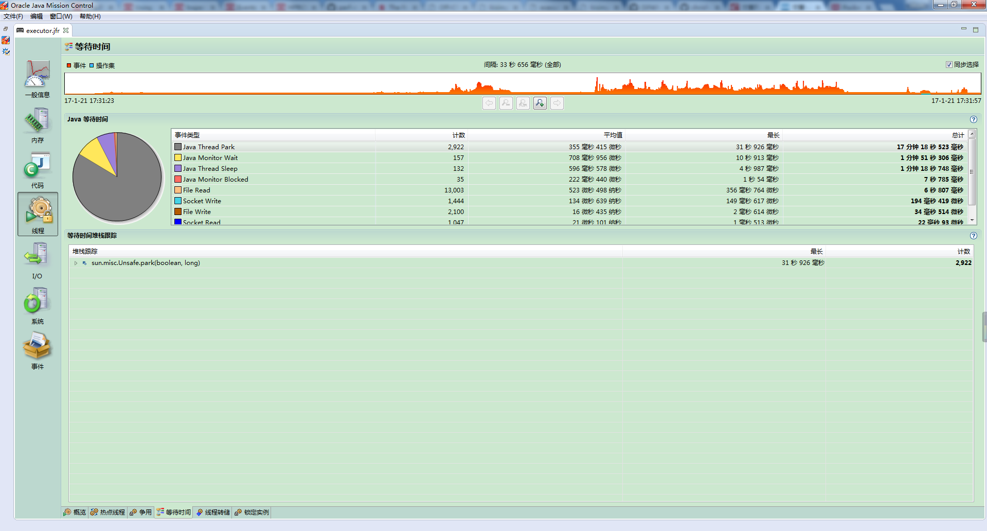
Task: Select the 等待时间 bottom tab
Action: [x=174, y=512]
